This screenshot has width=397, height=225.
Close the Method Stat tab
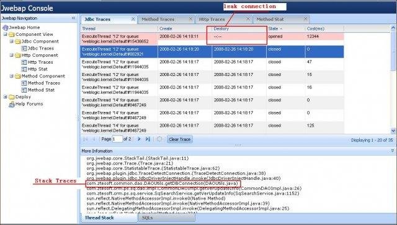(x=305, y=19)
